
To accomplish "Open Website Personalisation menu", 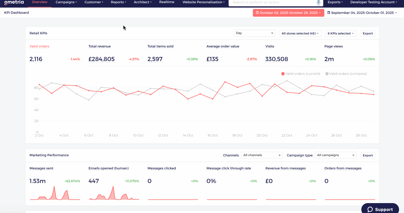I will tap(204, 2).
